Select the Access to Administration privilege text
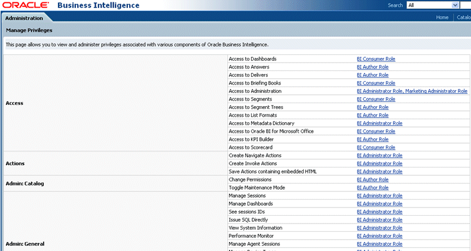This screenshot has height=251, width=471. point(255,91)
